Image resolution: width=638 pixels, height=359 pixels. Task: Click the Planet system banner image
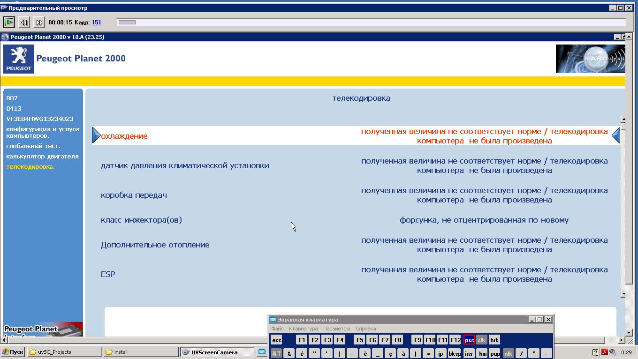click(x=591, y=59)
